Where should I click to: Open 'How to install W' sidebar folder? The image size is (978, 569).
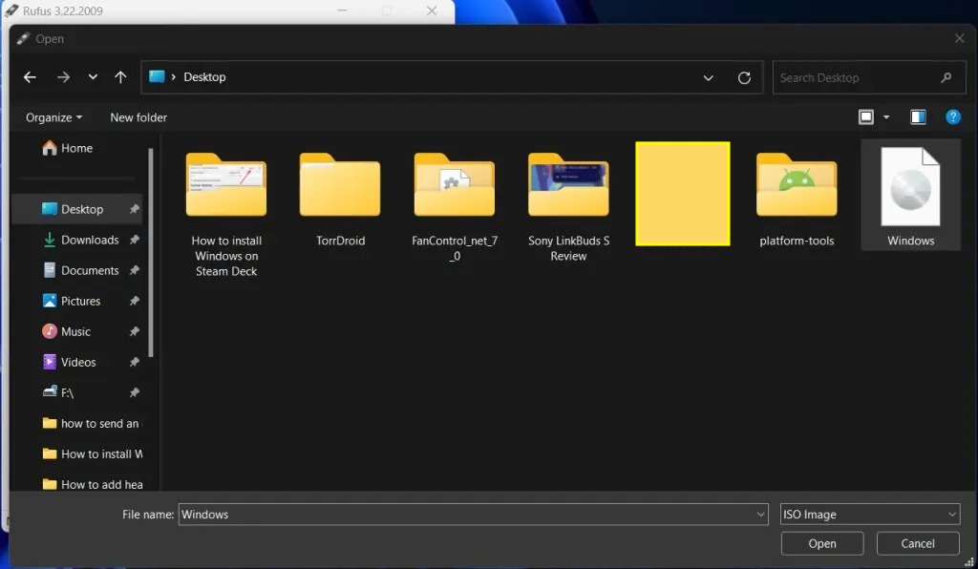tap(93, 453)
